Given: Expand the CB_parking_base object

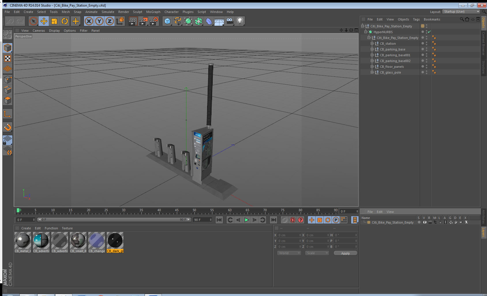Looking at the screenshot, I should [372, 49].
